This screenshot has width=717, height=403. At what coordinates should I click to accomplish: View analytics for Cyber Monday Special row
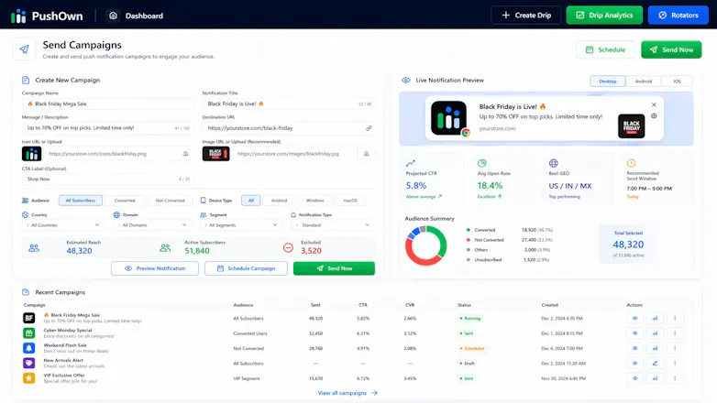point(655,333)
